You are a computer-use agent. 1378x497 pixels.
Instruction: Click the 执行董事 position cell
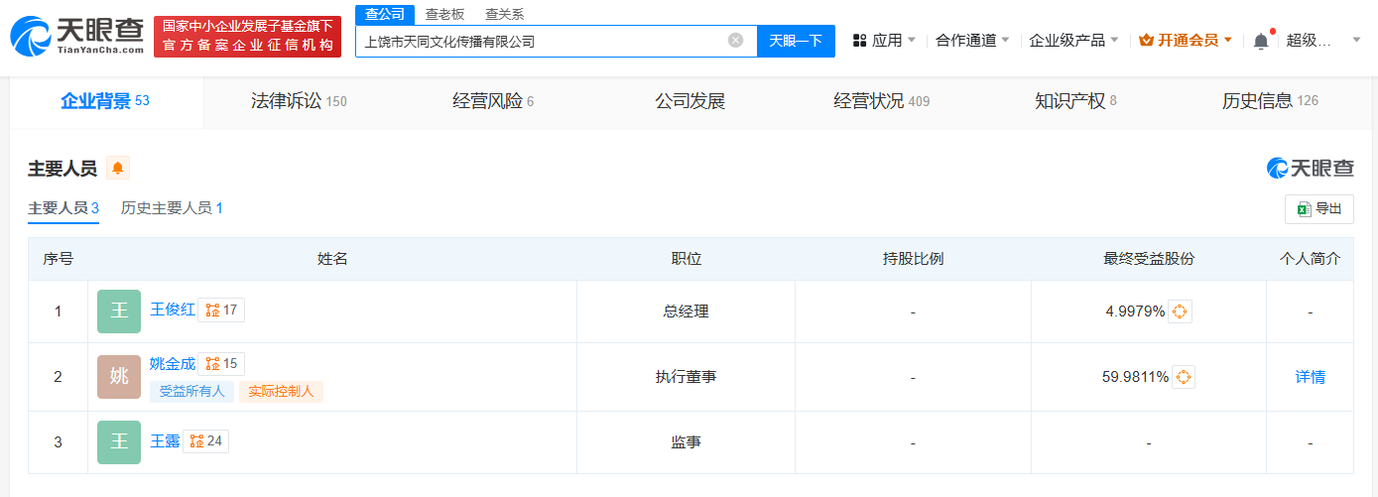(686, 377)
